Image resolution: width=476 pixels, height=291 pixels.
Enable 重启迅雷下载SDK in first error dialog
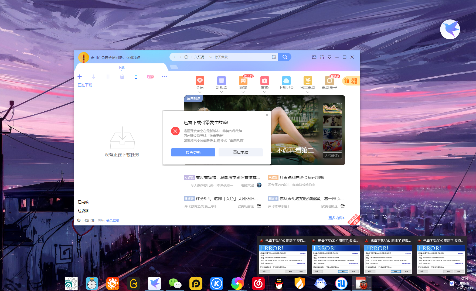pos(274,267)
